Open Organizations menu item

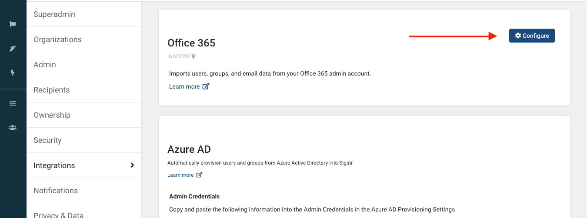(84, 40)
